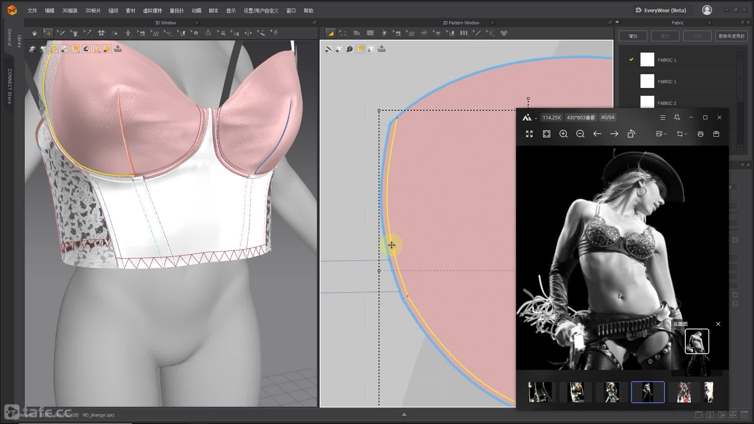Click the 增加 button in Fabric panel

(x=633, y=36)
